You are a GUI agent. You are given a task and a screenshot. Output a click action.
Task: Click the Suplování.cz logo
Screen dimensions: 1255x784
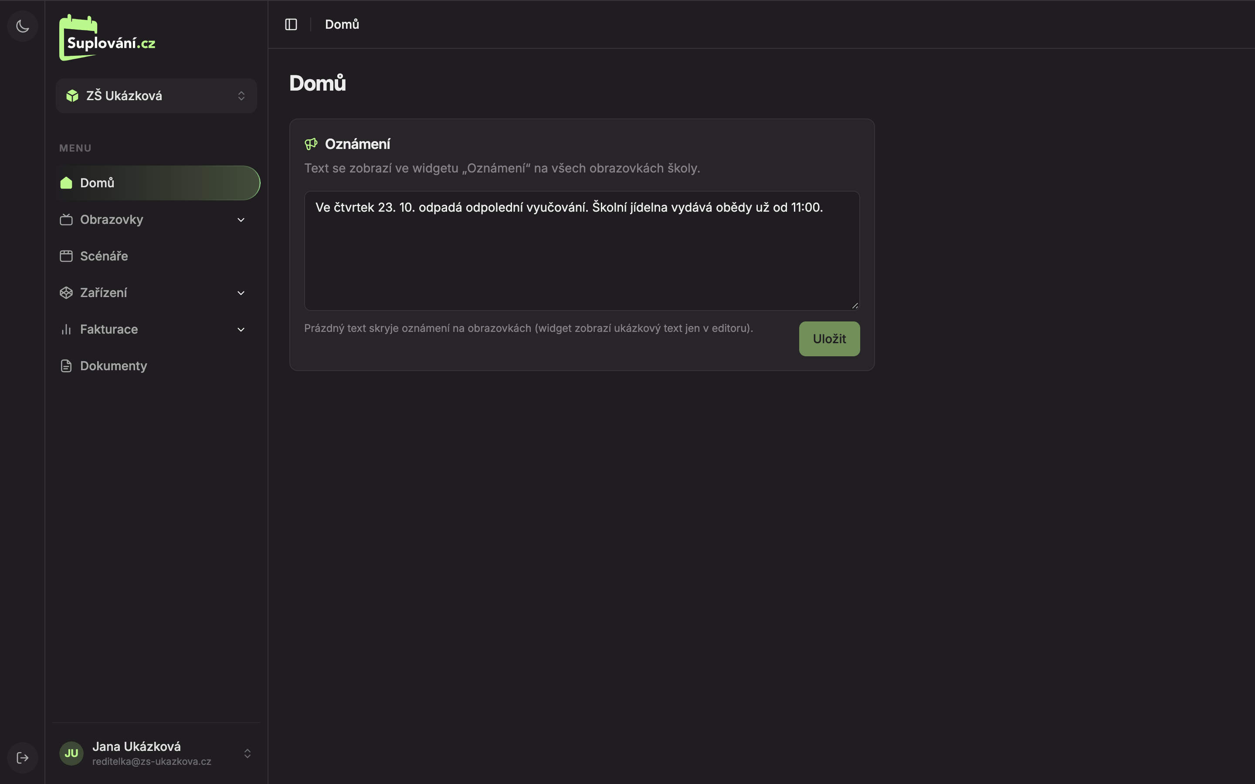(x=107, y=37)
